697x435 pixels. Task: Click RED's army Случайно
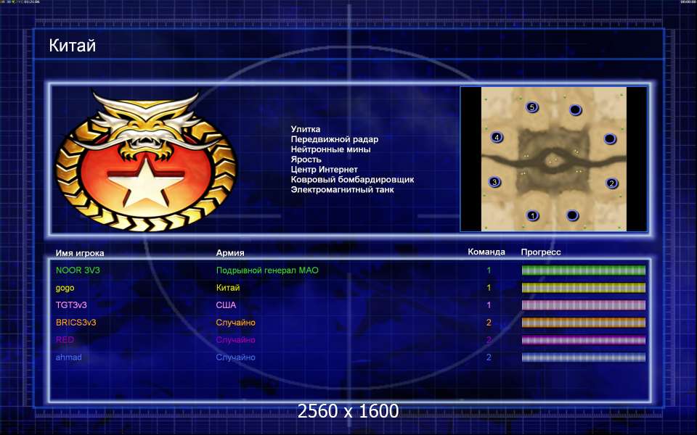pos(235,339)
